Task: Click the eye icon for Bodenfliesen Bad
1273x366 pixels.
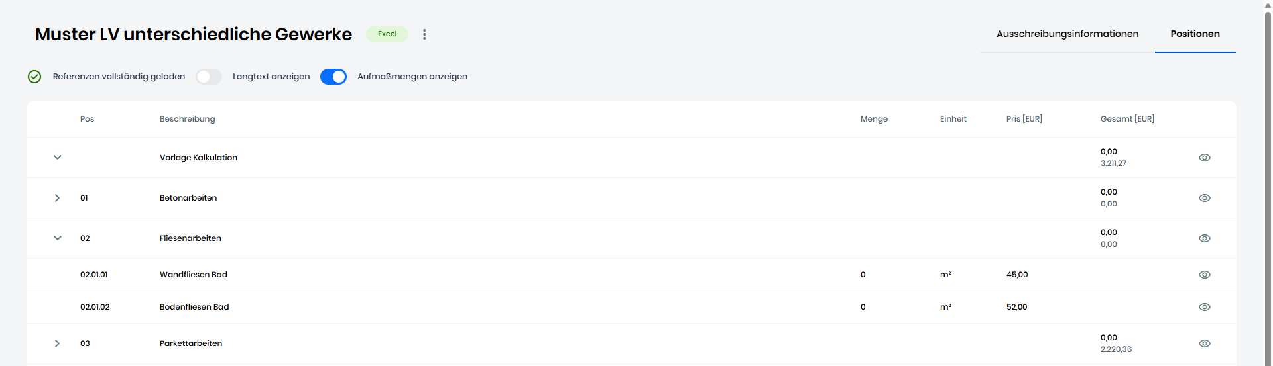Action: pos(1204,307)
